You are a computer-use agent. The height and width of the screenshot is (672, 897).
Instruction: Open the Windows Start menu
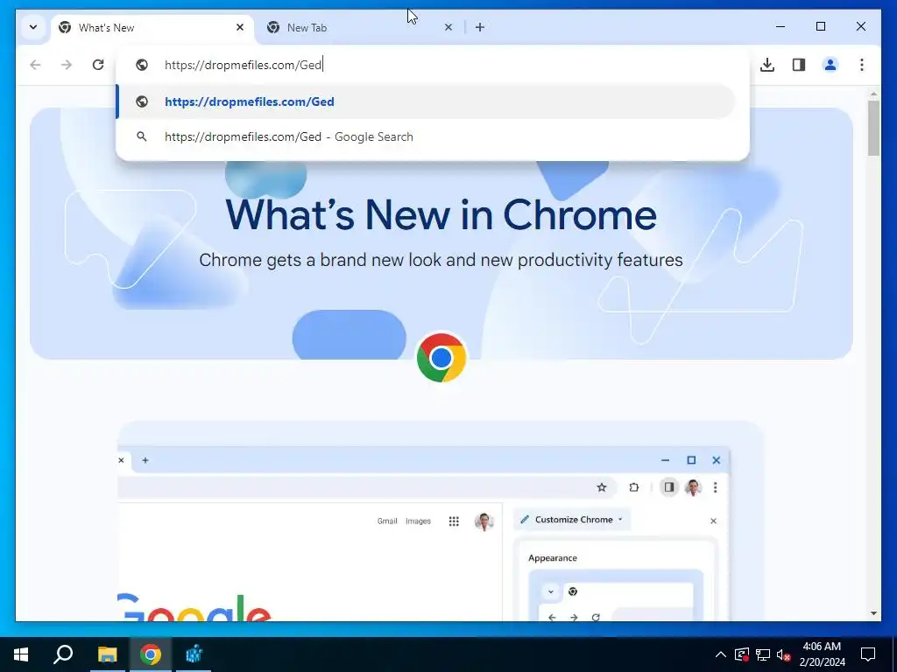[x=21, y=654]
